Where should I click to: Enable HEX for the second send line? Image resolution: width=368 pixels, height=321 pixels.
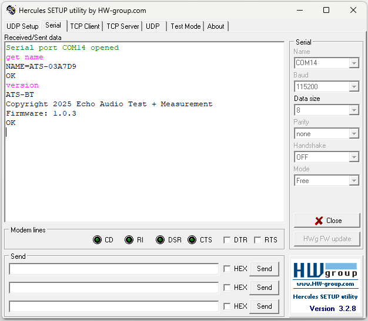point(227,288)
